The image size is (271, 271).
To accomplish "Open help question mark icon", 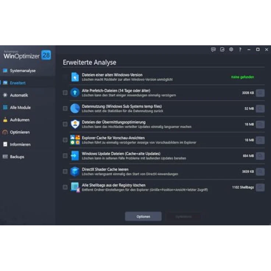I will (x=240, y=50).
